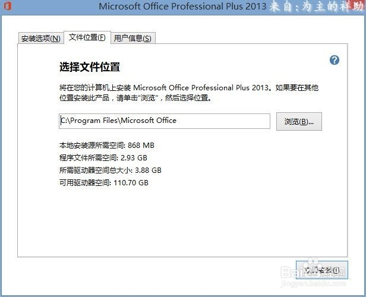The width and height of the screenshot is (366, 297).
Task: Click the 可用驱动器空间: 110.70 GB text
Action: [x=104, y=183]
